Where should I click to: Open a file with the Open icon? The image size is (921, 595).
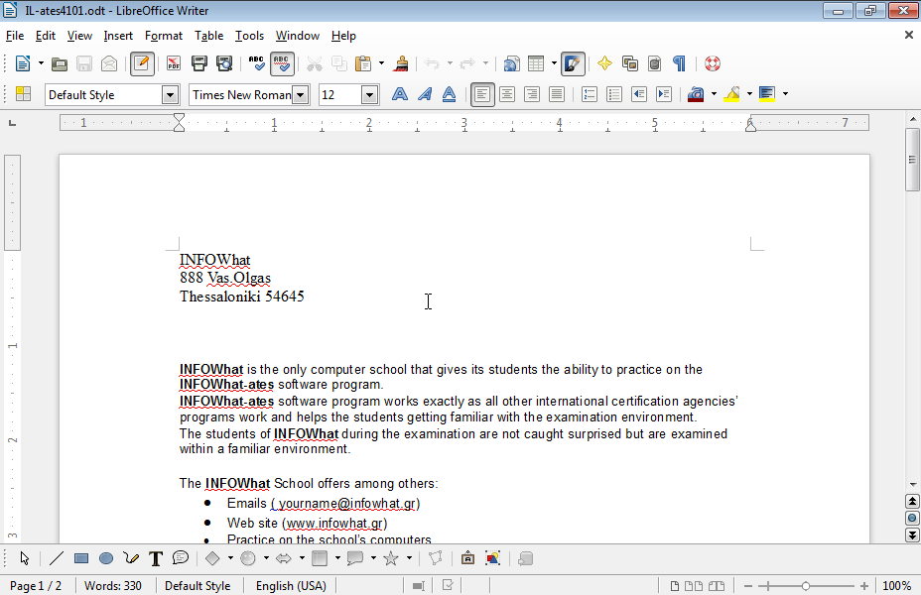[60, 63]
